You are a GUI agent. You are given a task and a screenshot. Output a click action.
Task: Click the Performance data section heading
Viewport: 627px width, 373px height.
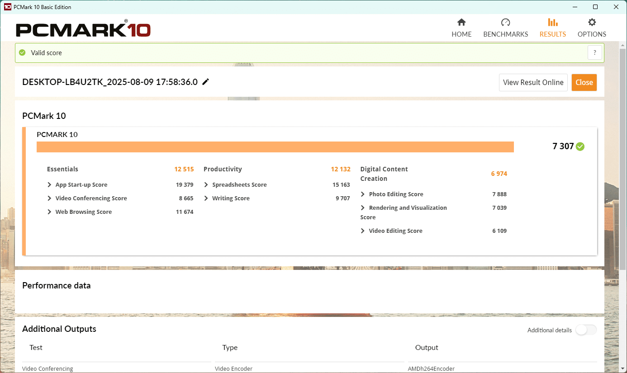(57, 285)
